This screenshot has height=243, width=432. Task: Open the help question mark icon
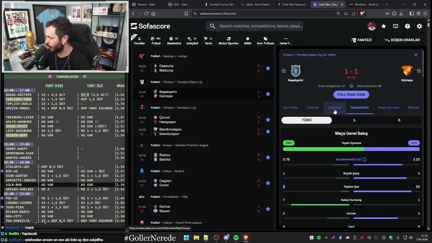407,26
